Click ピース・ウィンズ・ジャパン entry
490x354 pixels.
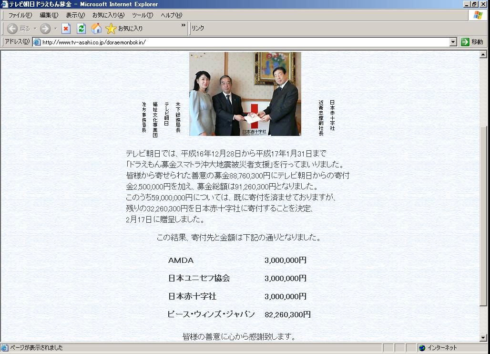(x=211, y=314)
